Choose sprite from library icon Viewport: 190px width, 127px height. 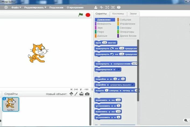click(x=71, y=94)
